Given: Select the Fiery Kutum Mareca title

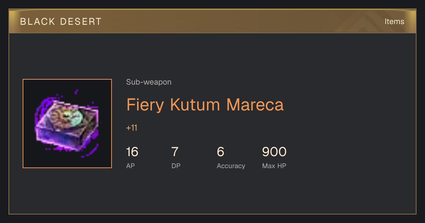Looking at the screenshot, I should (205, 105).
